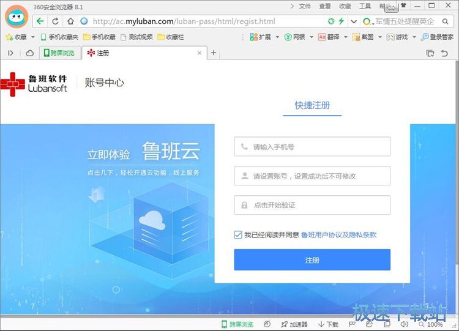Open the 收藏栏 bookmark folder

pyautogui.click(x=171, y=37)
